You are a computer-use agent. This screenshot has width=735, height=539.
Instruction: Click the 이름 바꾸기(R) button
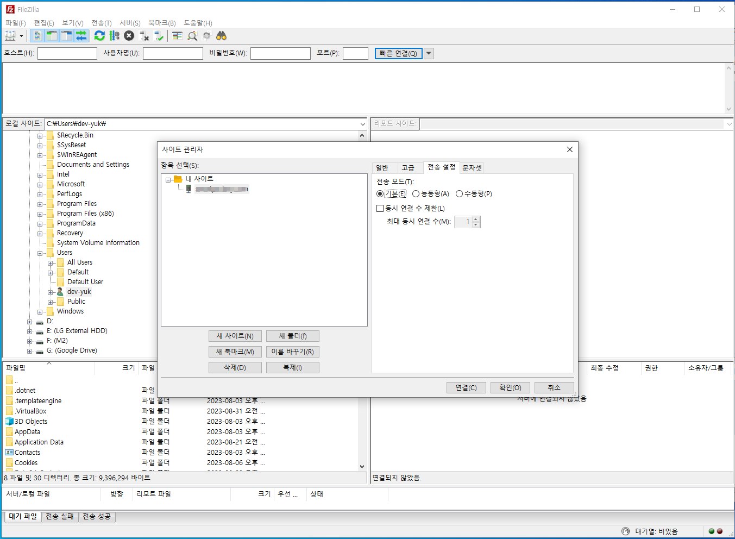[293, 352]
